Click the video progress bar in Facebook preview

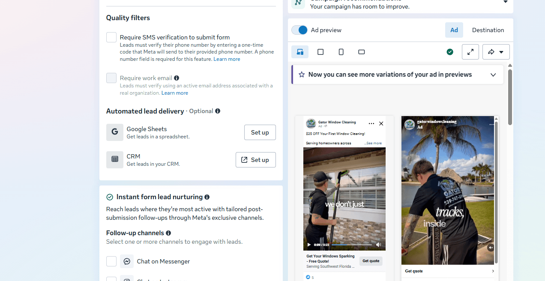(351, 245)
